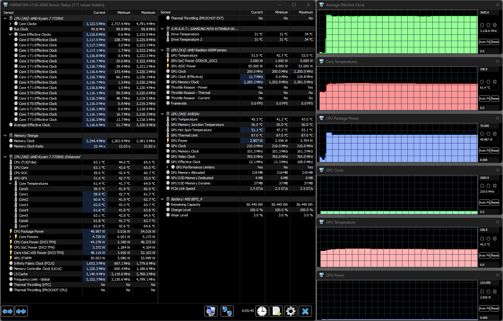Click the Maximum column header in left panel

pyautogui.click(x=148, y=13)
